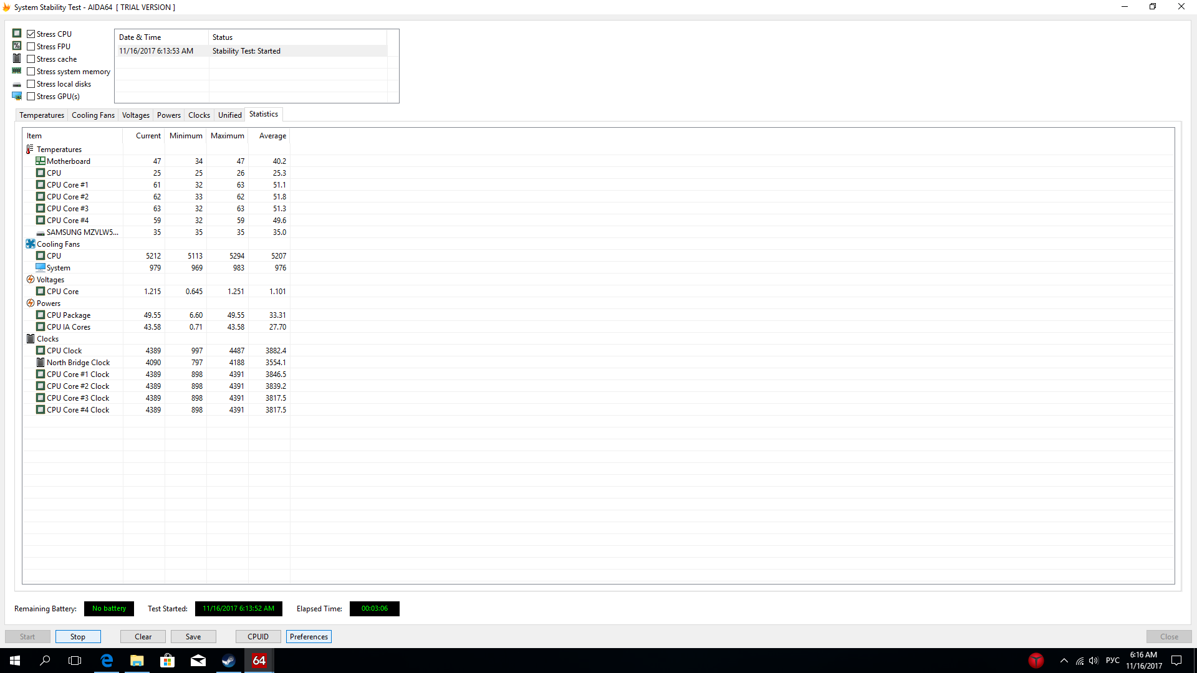Click the Stress cache icon
This screenshot has width=1197, height=673.
(x=17, y=59)
